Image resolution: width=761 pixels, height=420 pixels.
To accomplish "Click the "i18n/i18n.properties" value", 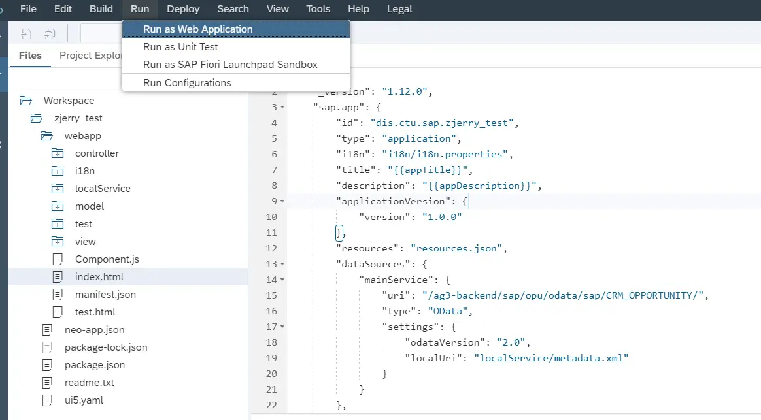I will click(445, 154).
